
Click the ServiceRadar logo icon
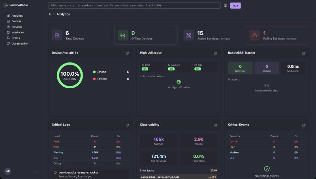(6, 5)
